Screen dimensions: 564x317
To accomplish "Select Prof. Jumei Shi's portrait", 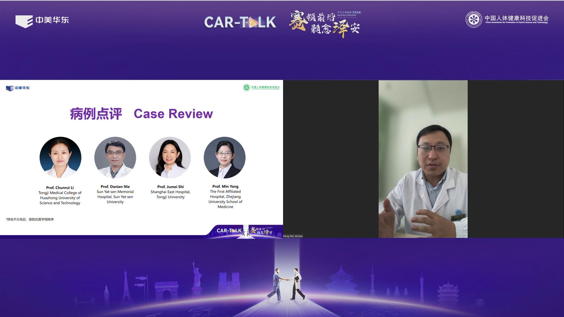I will click(x=170, y=157).
